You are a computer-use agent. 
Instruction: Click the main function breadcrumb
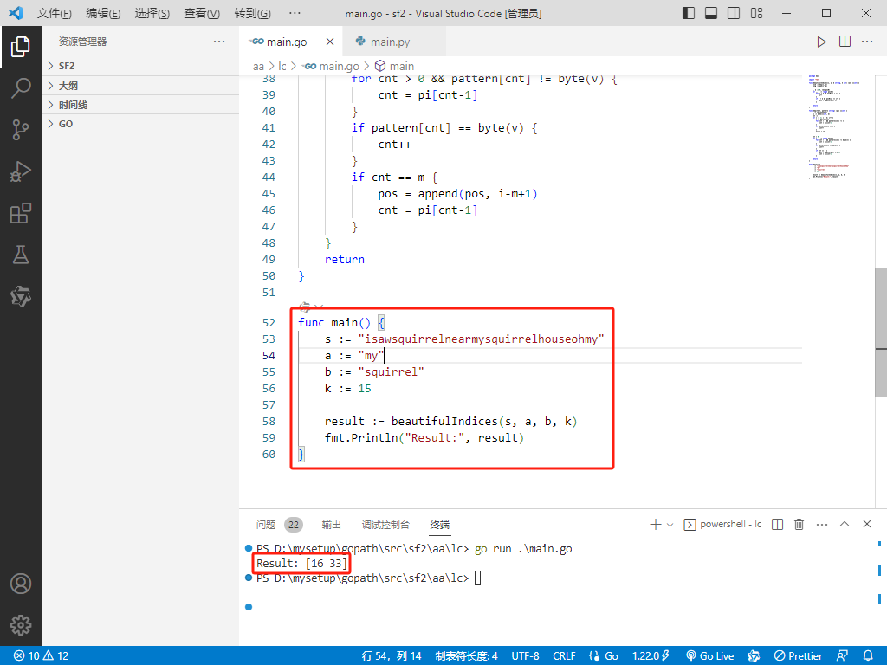click(x=395, y=66)
